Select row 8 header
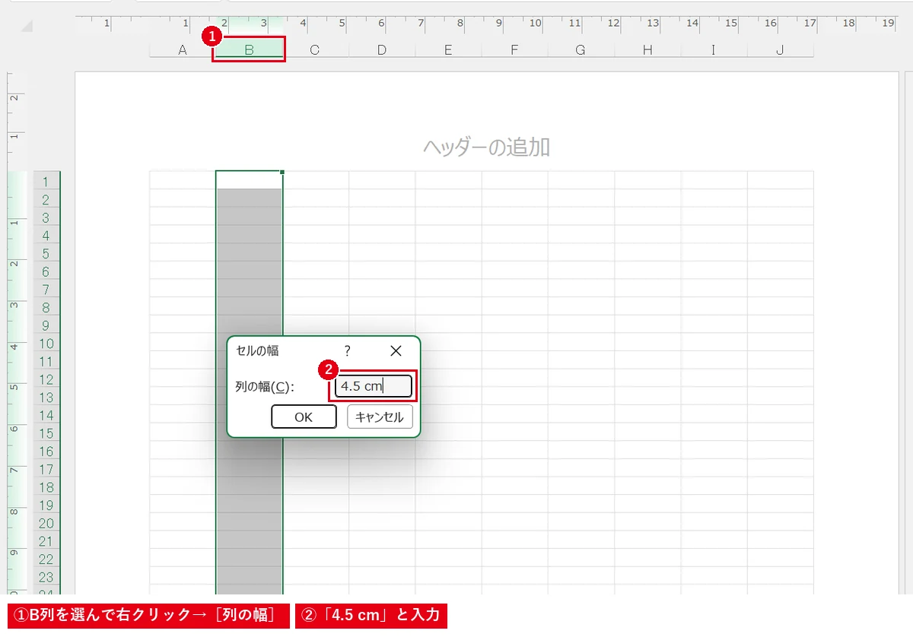The width and height of the screenshot is (913, 637). tap(46, 307)
